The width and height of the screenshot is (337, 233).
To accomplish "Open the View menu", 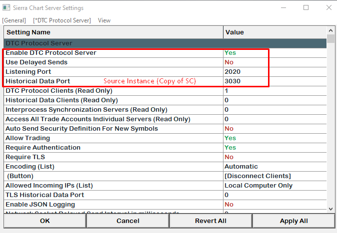I will point(104,20).
